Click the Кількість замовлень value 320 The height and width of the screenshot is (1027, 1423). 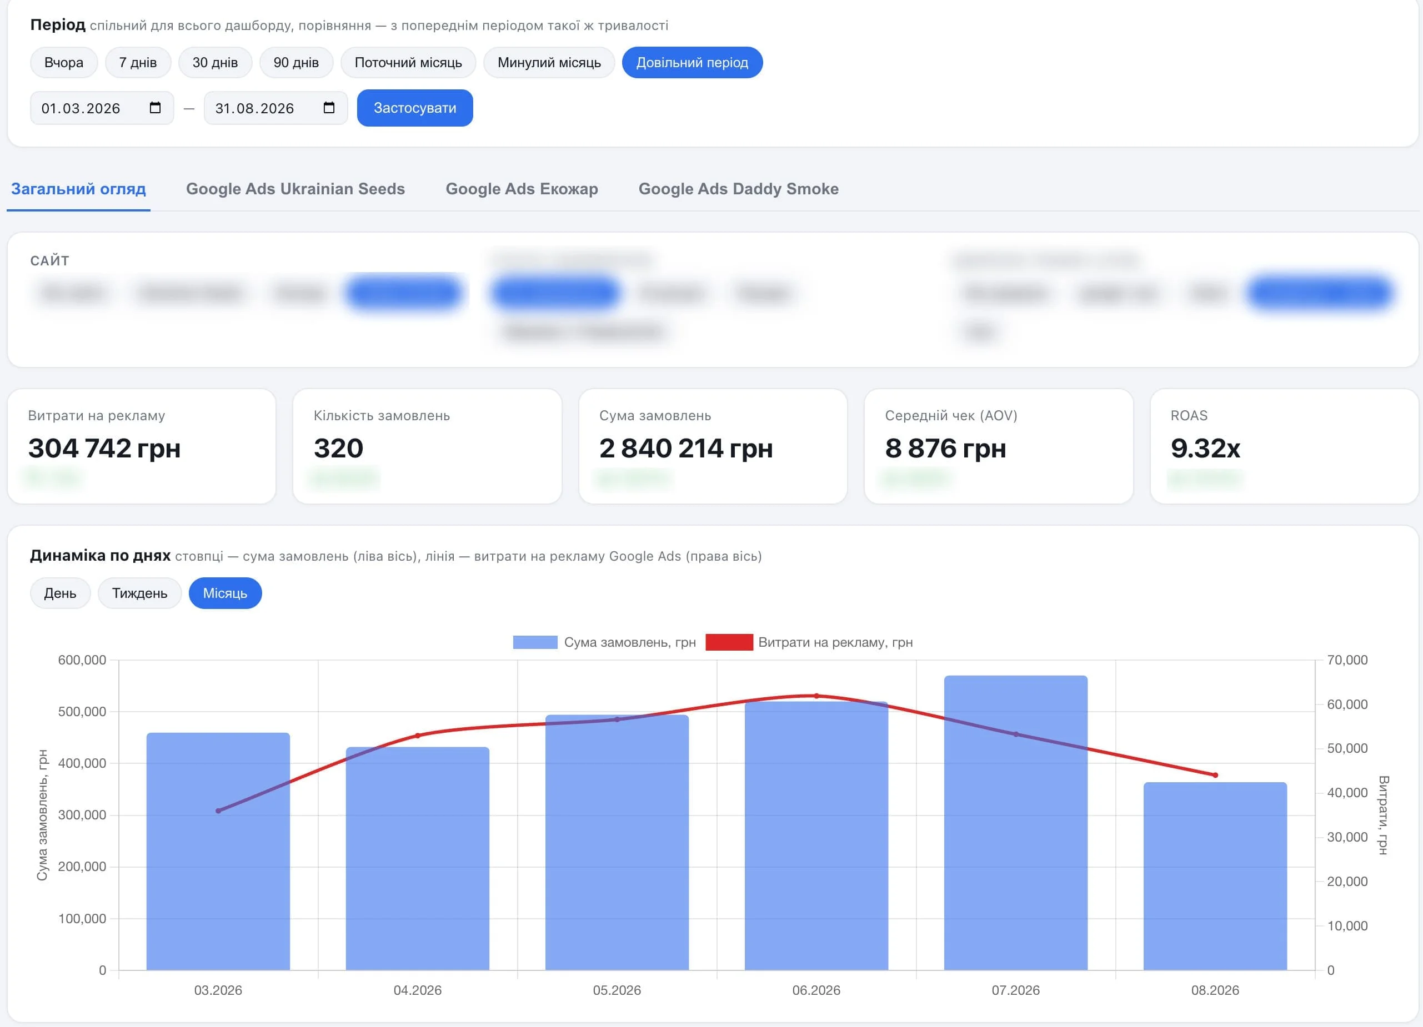click(x=338, y=449)
